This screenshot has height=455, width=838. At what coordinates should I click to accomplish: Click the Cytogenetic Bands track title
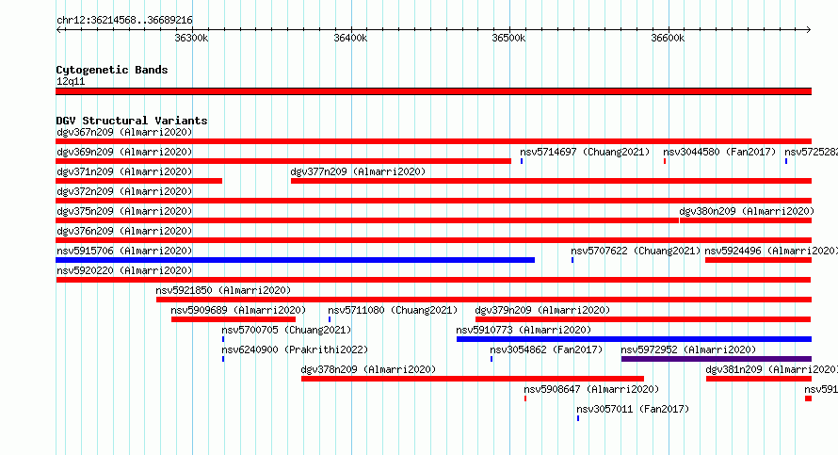(x=112, y=70)
